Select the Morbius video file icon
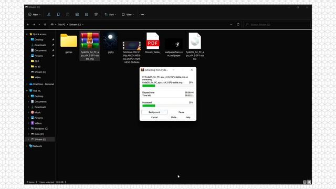Screen dimensions: 336x189 (x=132, y=46)
